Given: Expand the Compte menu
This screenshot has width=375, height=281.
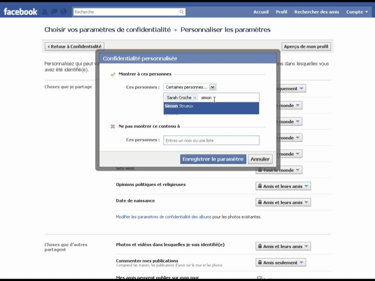Looking at the screenshot, I should tap(357, 12).
